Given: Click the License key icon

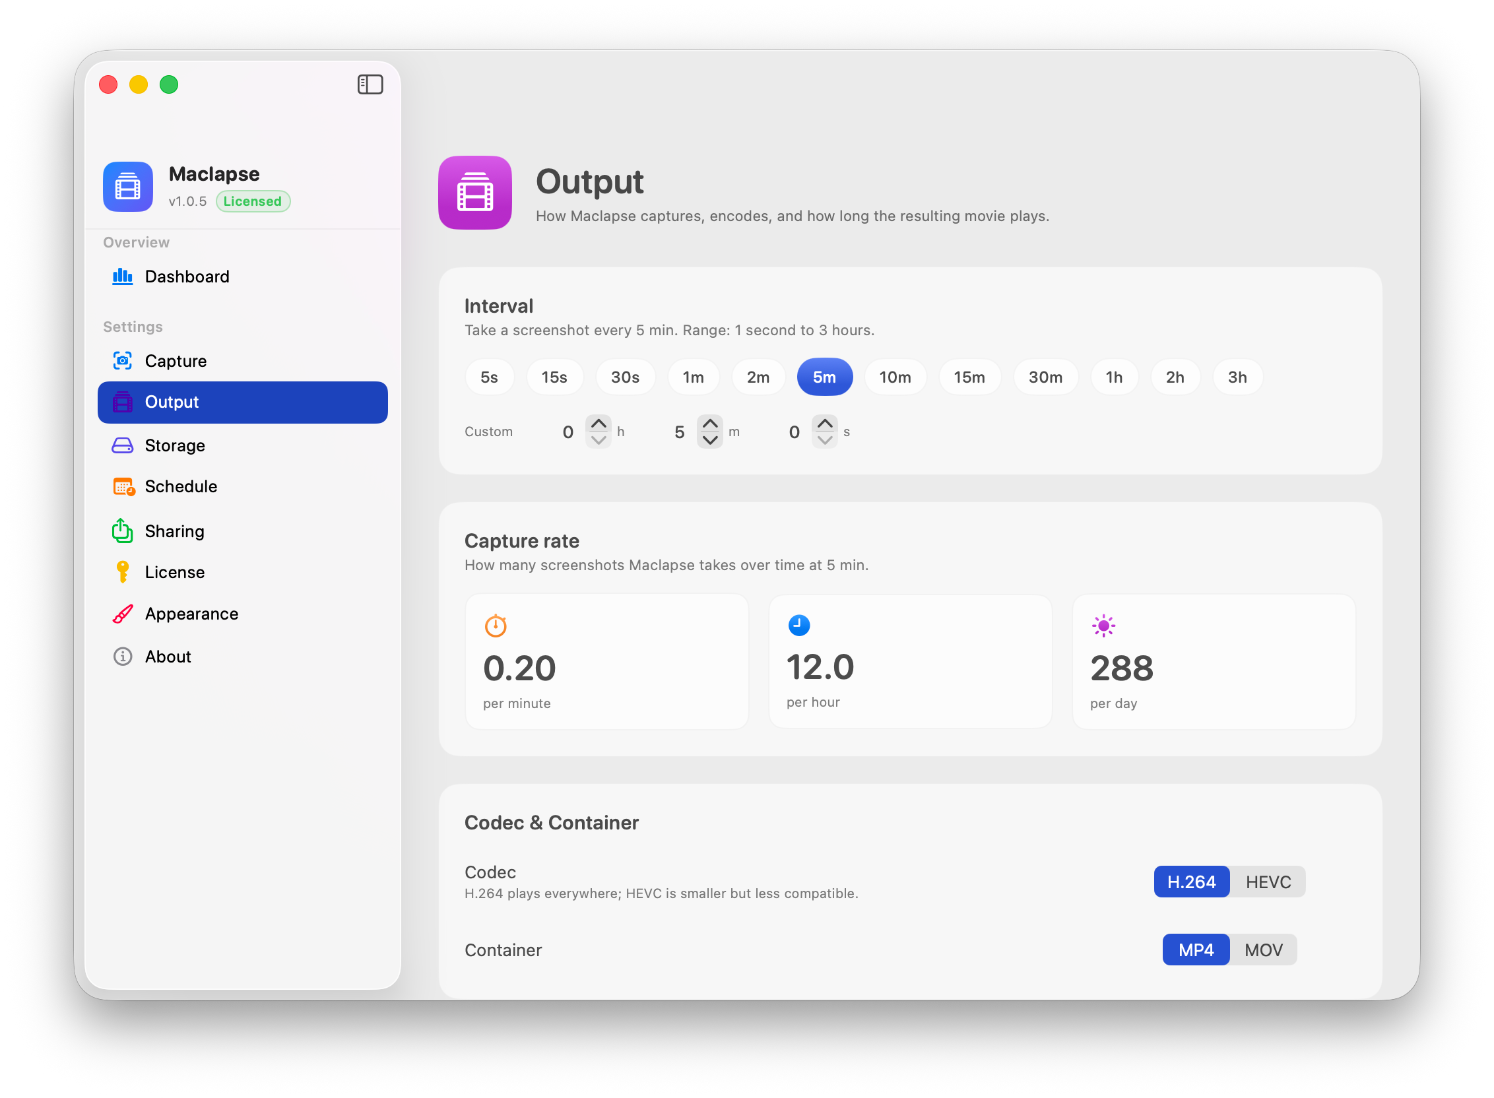Looking at the screenshot, I should [122, 571].
